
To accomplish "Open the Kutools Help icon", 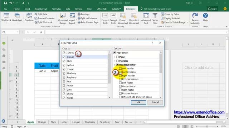I will coord(205,16).
